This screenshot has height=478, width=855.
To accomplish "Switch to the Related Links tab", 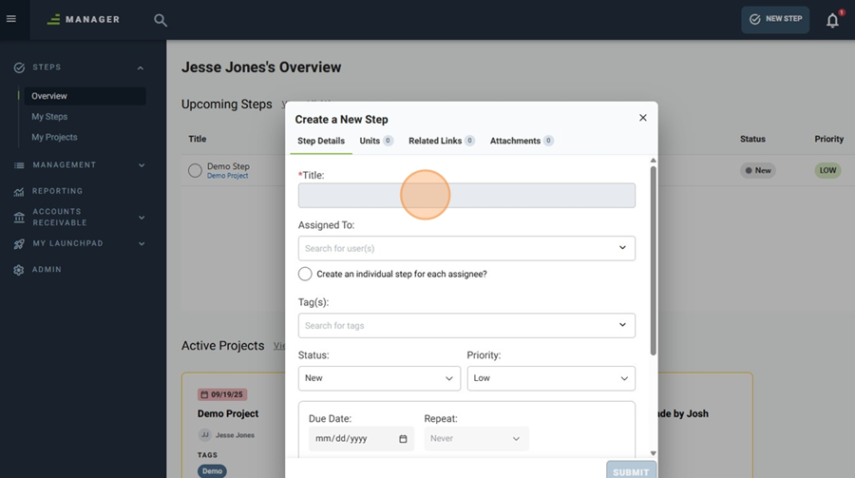I will point(441,141).
